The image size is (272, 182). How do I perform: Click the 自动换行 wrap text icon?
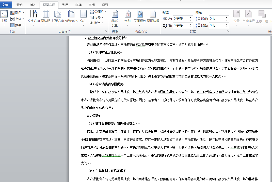point(248,14)
